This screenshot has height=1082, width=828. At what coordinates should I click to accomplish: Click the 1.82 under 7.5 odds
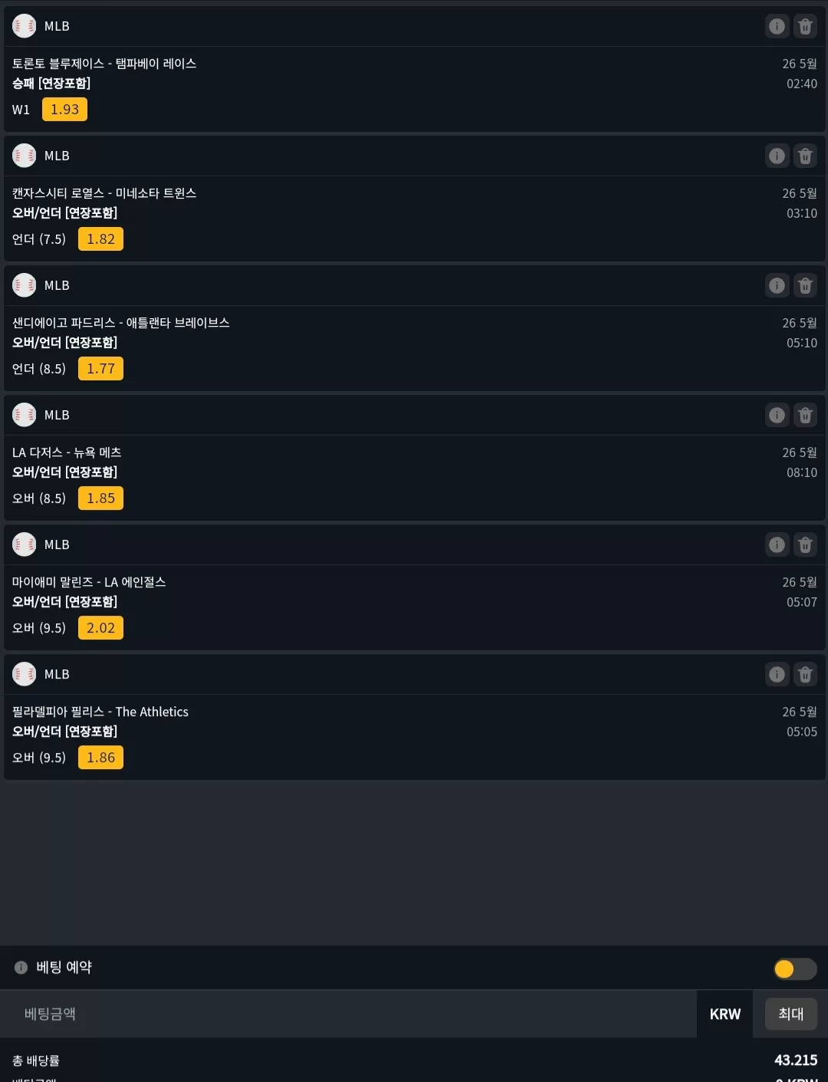point(100,239)
